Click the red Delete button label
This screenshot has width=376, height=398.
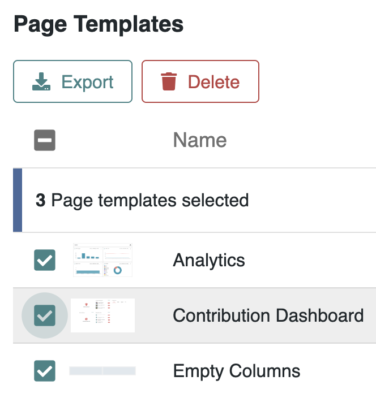(213, 82)
